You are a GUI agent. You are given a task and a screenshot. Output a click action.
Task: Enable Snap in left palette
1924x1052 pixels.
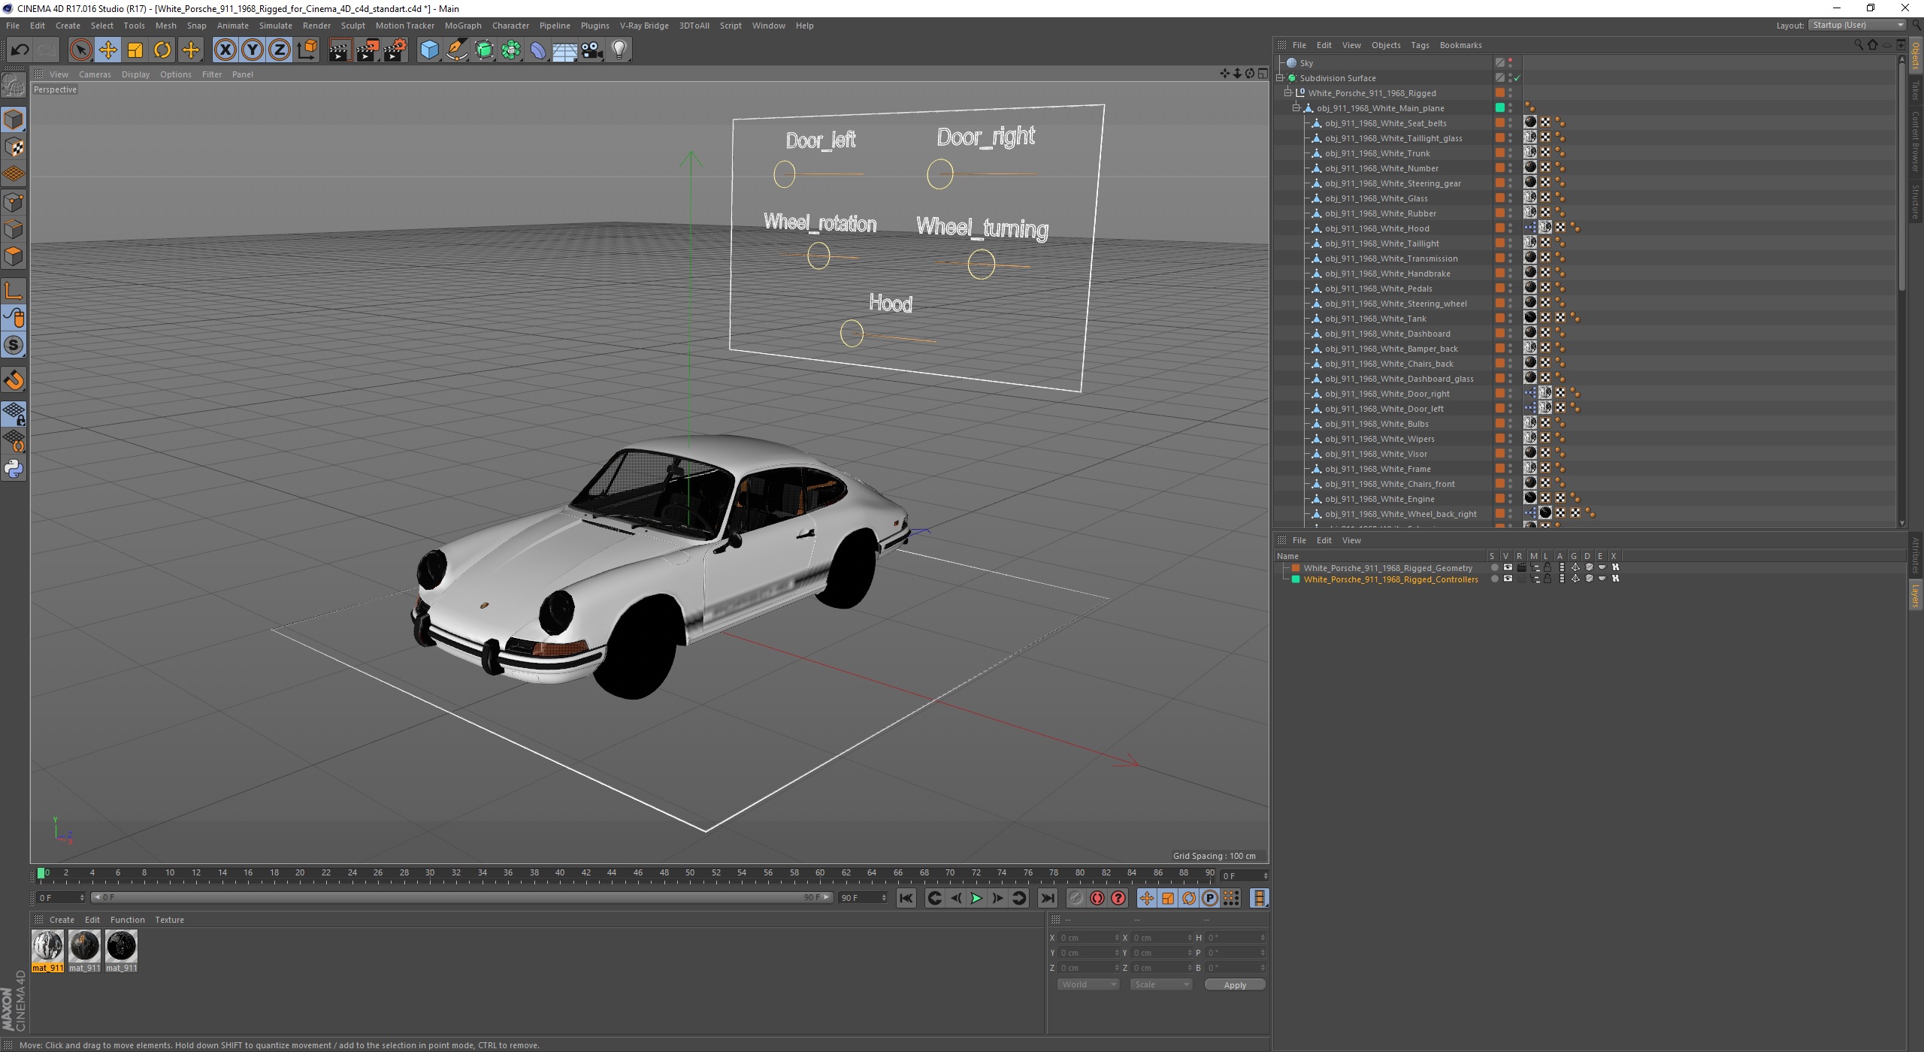pyautogui.click(x=14, y=380)
